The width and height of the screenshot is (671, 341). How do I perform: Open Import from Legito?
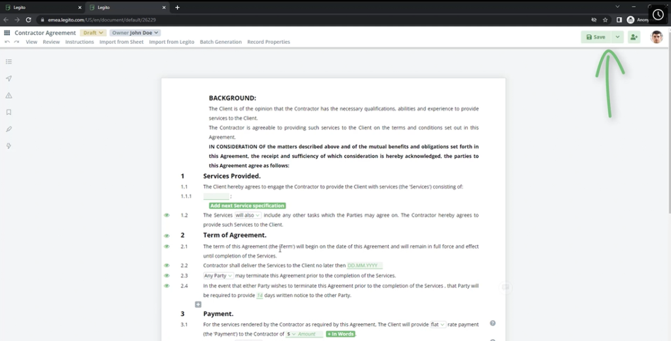[x=172, y=42]
